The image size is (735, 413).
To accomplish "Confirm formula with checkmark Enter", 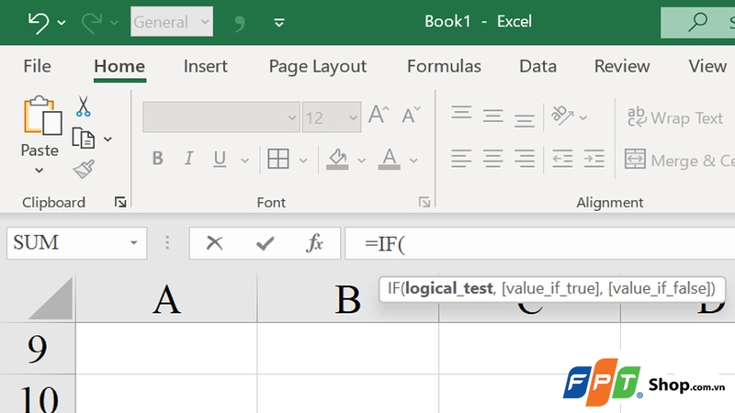I will pos(265,243).
